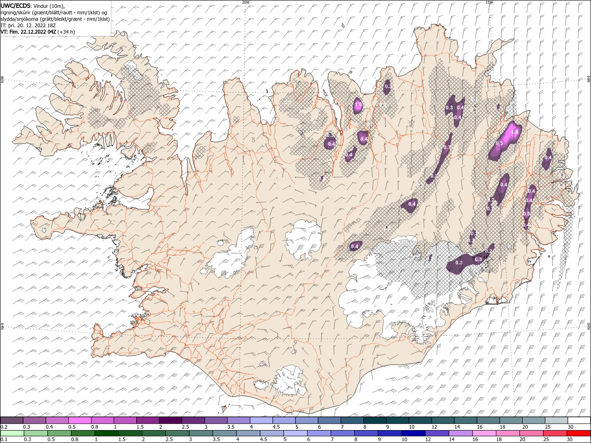Pick the light pink 16 swatch, rain legend
The height and width of the screenshot is (443, 591).
click(x=483, y=433)
